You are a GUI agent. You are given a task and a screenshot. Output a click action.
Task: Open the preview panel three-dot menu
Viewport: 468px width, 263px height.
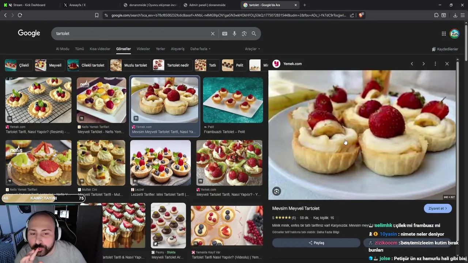click(x=435, y=64)
